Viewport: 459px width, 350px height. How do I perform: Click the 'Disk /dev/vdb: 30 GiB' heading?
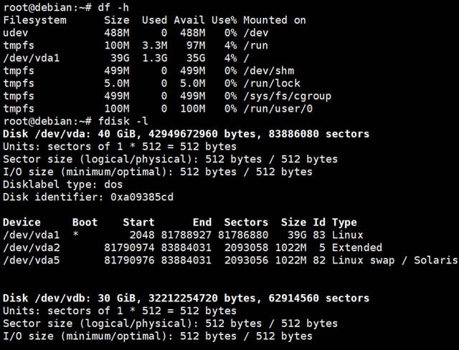(x=70, y=298)
